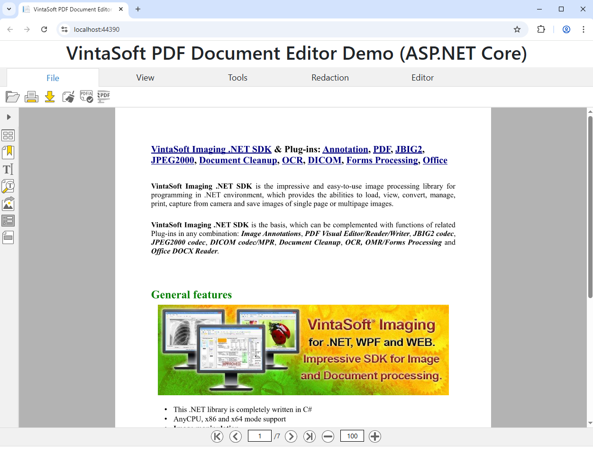Open the form fields list panel
This screenshot has width=593, height=454.
[x=8, y=220]
